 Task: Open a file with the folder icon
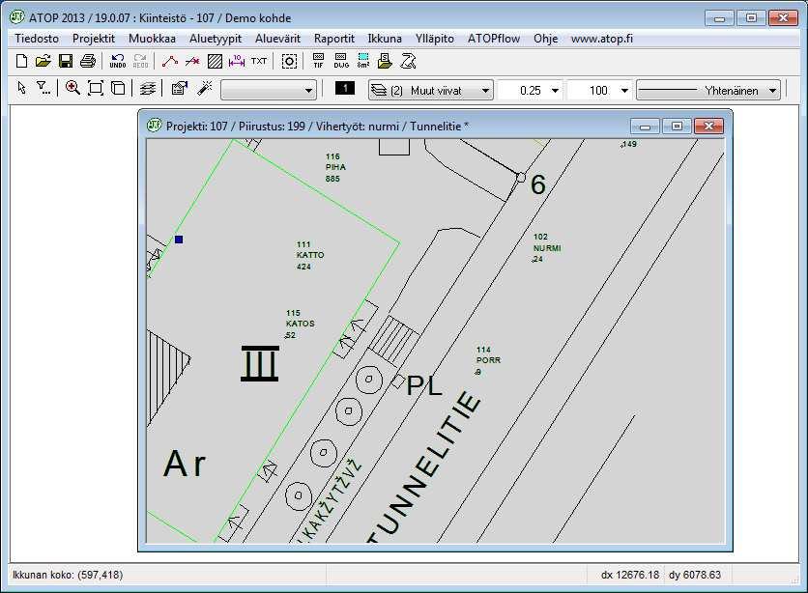(x=43, y=61)
